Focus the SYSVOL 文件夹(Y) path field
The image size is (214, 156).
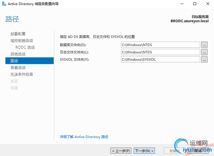click(161, 60)
